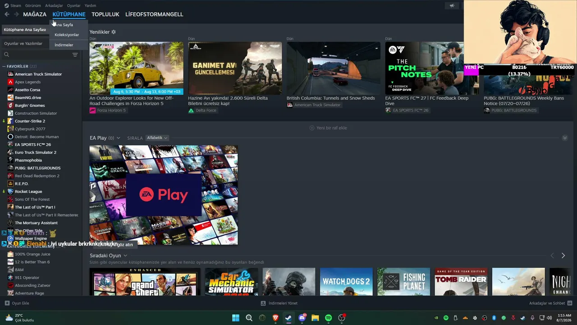Launch Brave browser from the taskbar
Image resolution: width=577 pixels, height=325 pixels.
click(275, 318)
